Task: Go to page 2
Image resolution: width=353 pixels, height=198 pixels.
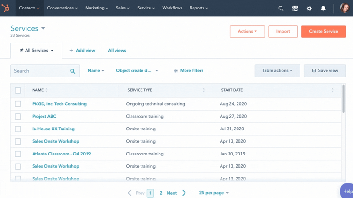Action: pyautogui.click(x=161, y=193)
